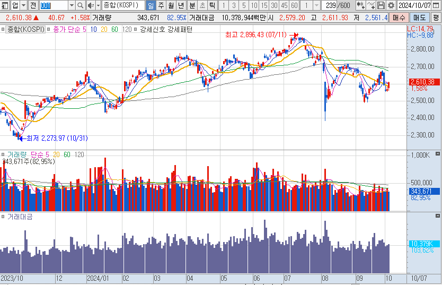442x285 pixels.
Task: Select the 45 interval button
Action: (284, 5)
